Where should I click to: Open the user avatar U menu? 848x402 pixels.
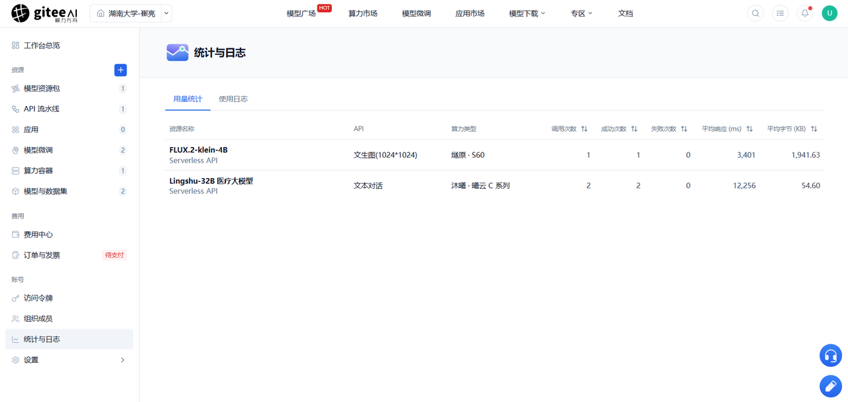point(829,13)
